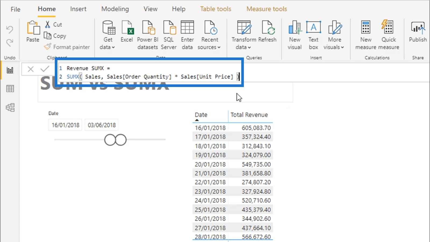Open Power BI datasets
Screen dimensions: 430x242
(x=148, y=35)
